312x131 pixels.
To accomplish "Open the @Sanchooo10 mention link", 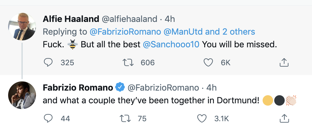I will coord(171,45).
